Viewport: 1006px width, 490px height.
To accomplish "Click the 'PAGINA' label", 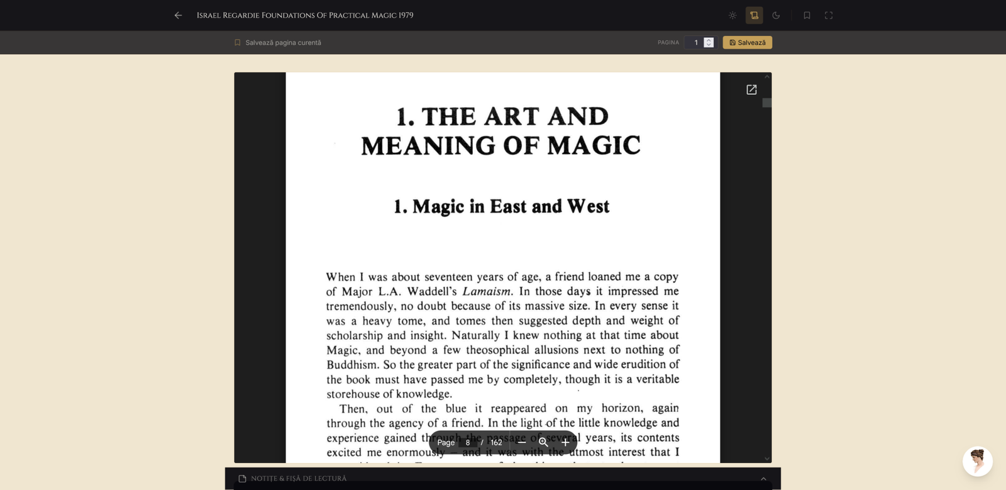I will [x=668, y=43].
